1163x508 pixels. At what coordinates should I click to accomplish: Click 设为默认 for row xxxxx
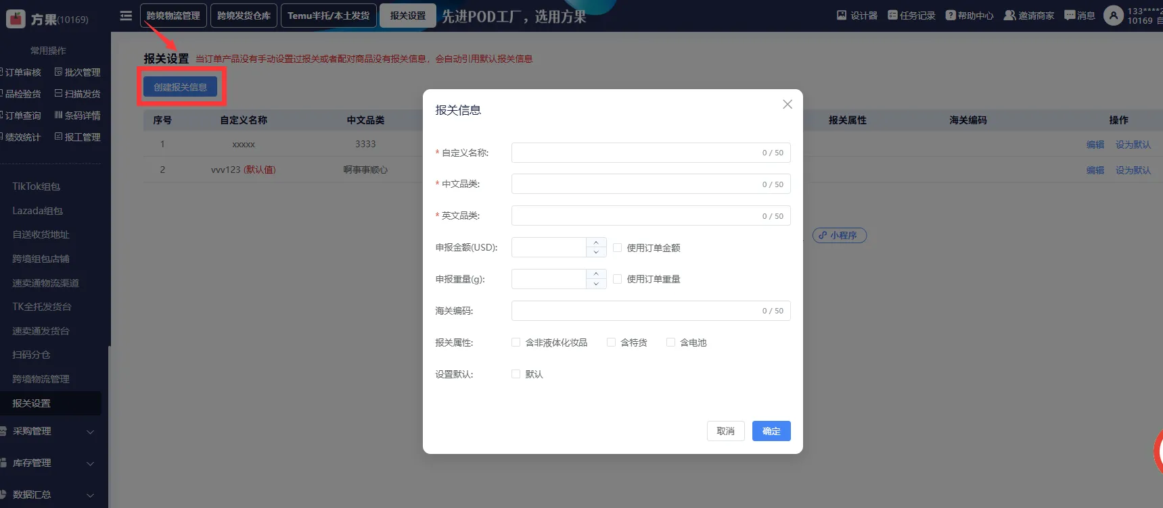click(x=1133, y=145)
